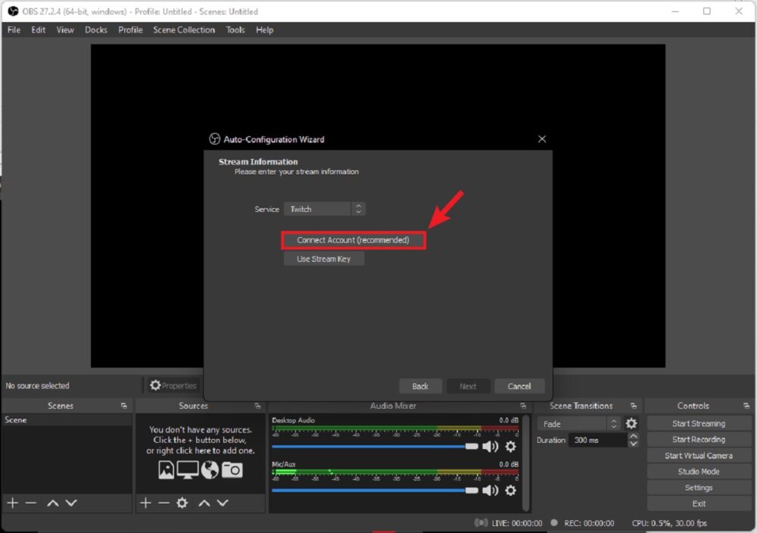
Task: Open the Tools menu
Action: pos(235,30)
